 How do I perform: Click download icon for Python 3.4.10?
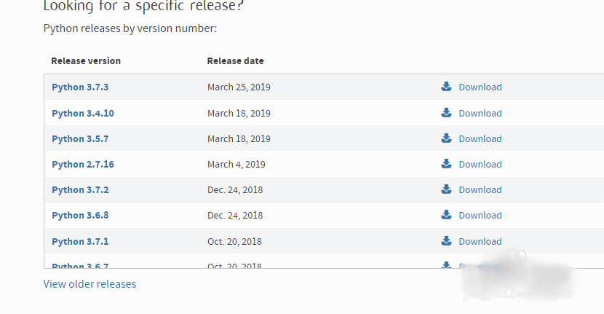point(446,113)
